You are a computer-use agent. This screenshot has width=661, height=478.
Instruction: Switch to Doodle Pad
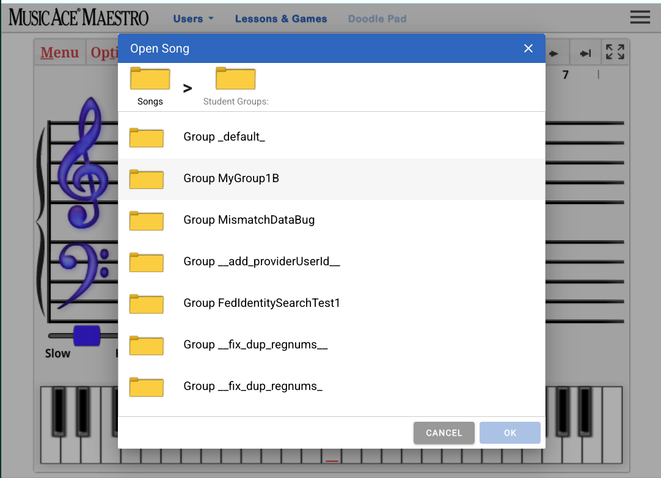378,18
